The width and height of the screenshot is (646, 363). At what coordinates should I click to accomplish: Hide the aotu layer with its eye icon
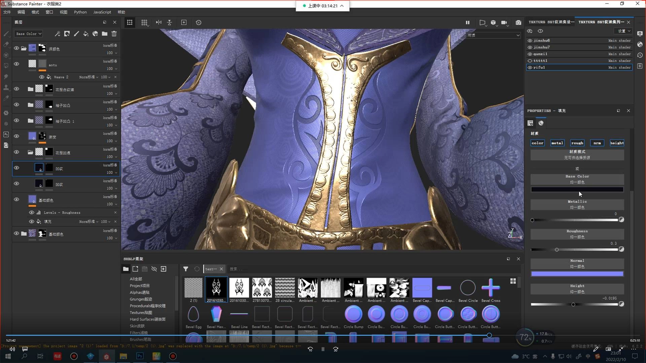[x=16, y=64]
